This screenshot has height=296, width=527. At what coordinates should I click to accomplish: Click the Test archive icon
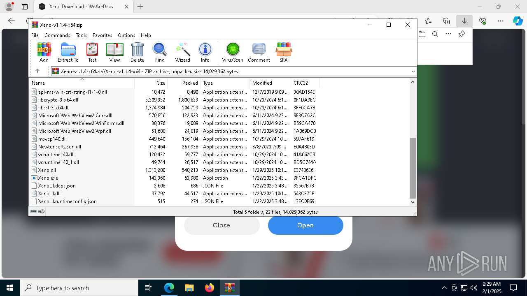(x=92, y=52)
